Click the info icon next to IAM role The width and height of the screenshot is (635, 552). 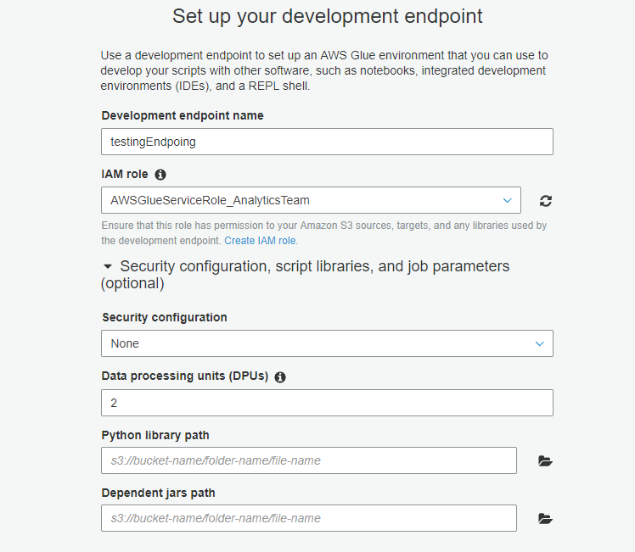(x=160, y=175)
